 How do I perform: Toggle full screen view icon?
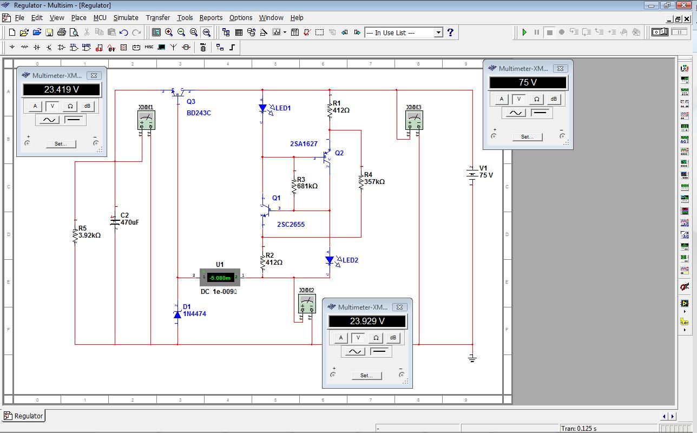point(156,32)
